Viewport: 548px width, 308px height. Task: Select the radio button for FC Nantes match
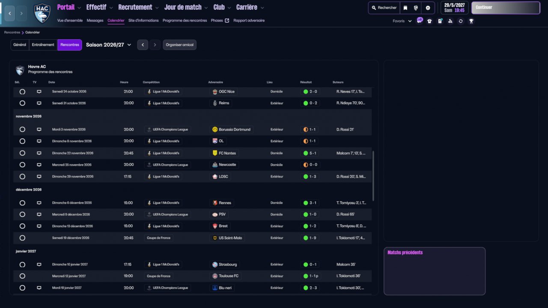tap(22, 153)
